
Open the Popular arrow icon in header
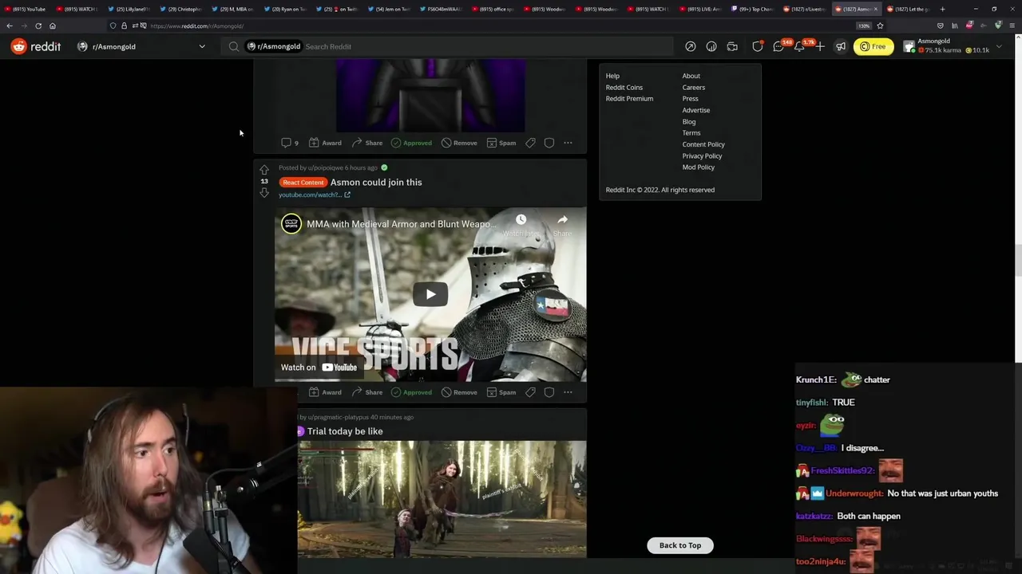click(690, 46)
